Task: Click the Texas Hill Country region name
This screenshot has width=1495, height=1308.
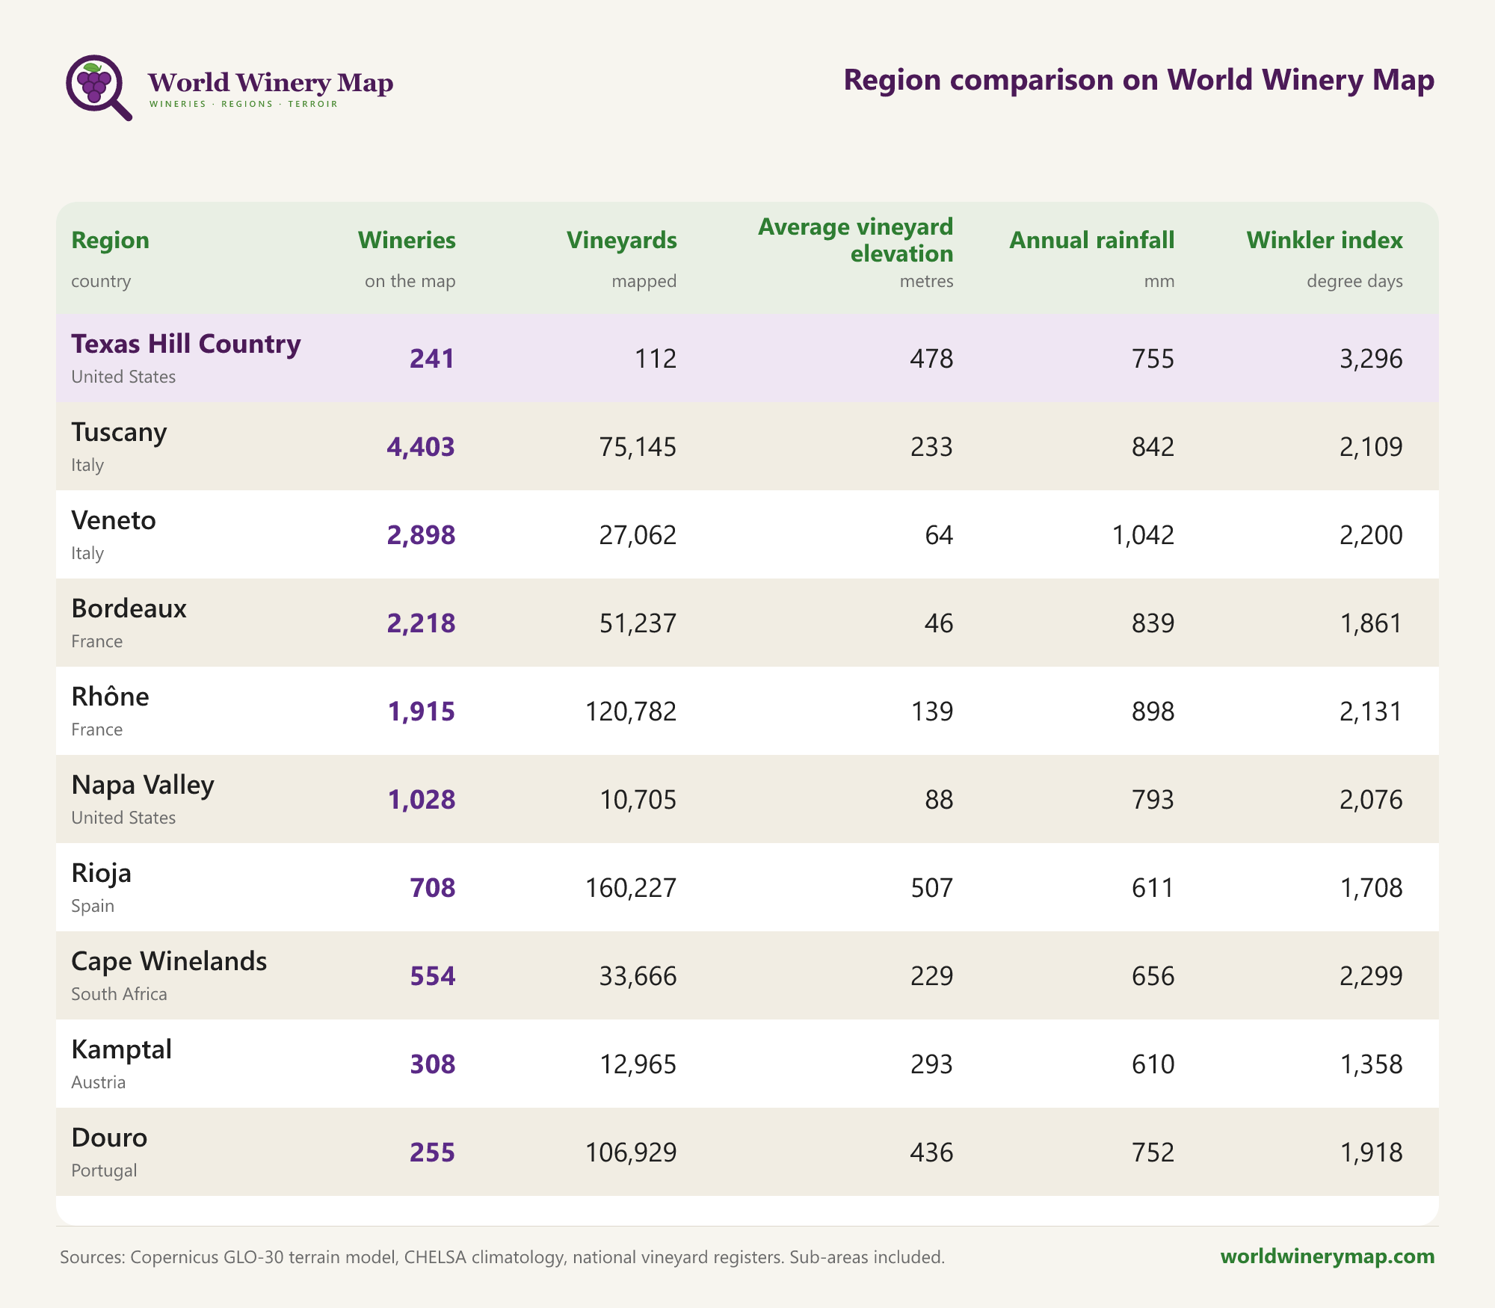Action: 186,344
